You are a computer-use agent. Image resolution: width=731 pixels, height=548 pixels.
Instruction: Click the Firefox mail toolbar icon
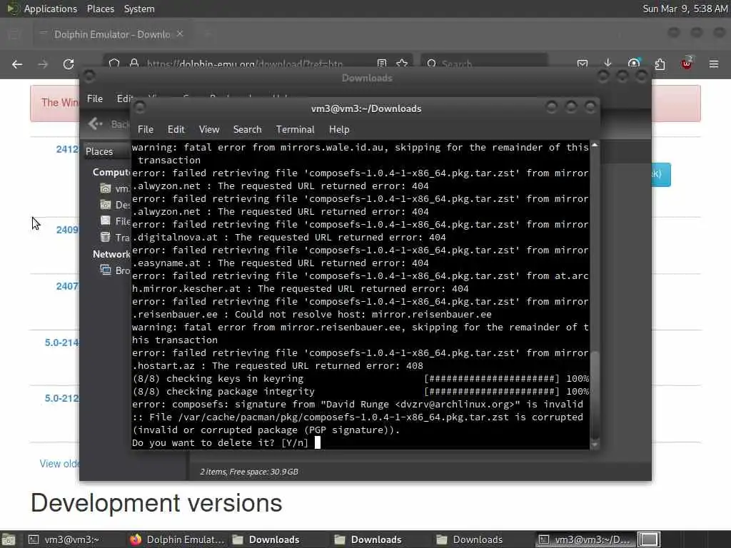click(x=583, y=63)
